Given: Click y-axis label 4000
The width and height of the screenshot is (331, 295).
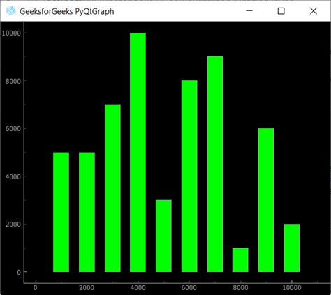Looking at the screenshot, I should (x=13, y=176).
